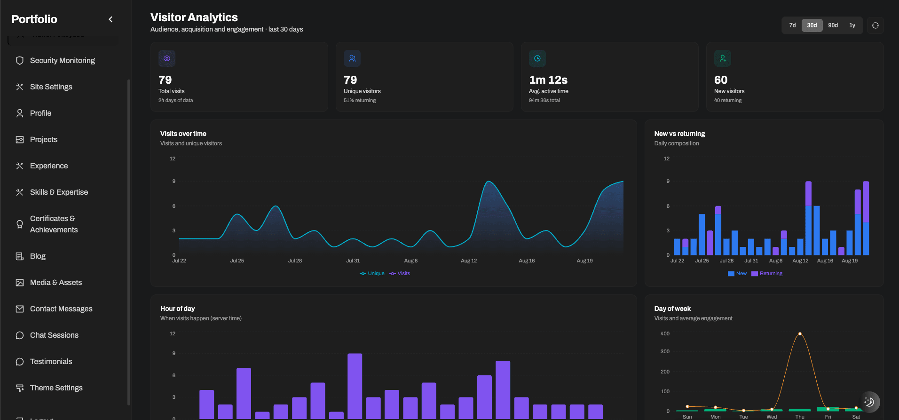Click the users icon on Unique visitors card
This screenshot has height=420, width=899.
352,58
